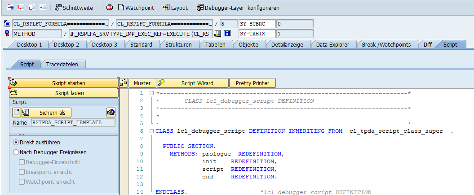
Task: Click 'PUBLIC SECTION.' in the code editor
Action: click(x=189, y=146)
